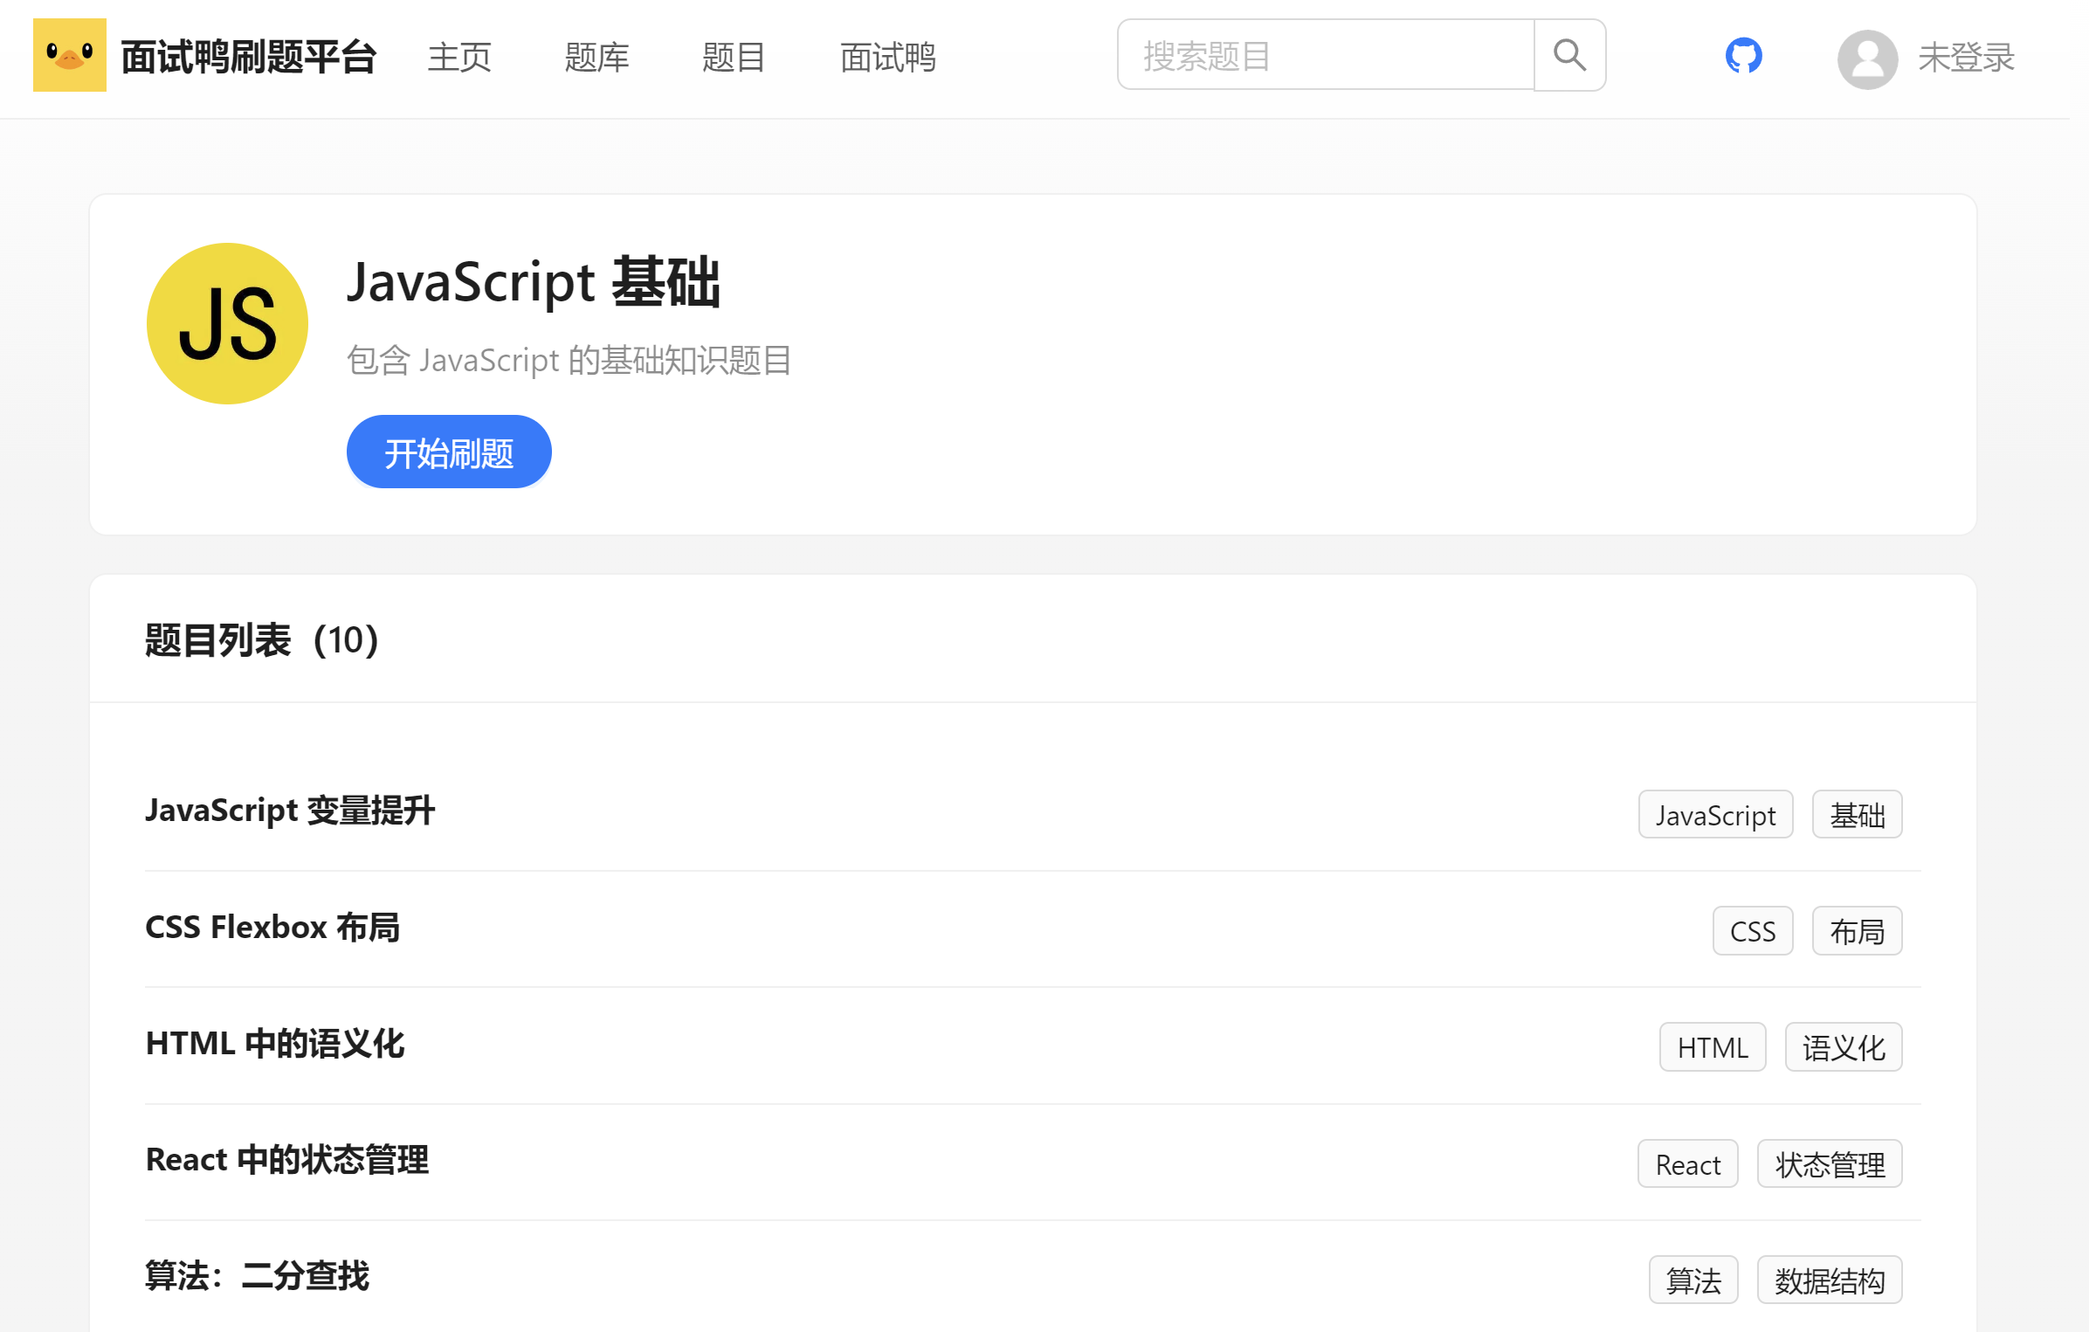Click the 状态管理 tag
2089x1332 pixels.
1829,1163
